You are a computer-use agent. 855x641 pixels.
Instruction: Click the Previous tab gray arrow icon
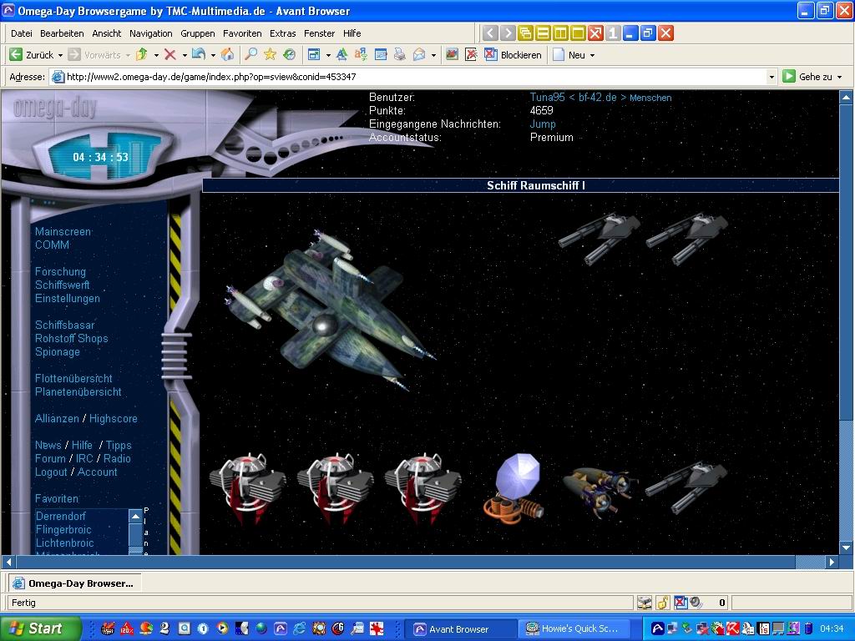click(x=490, y=33)
